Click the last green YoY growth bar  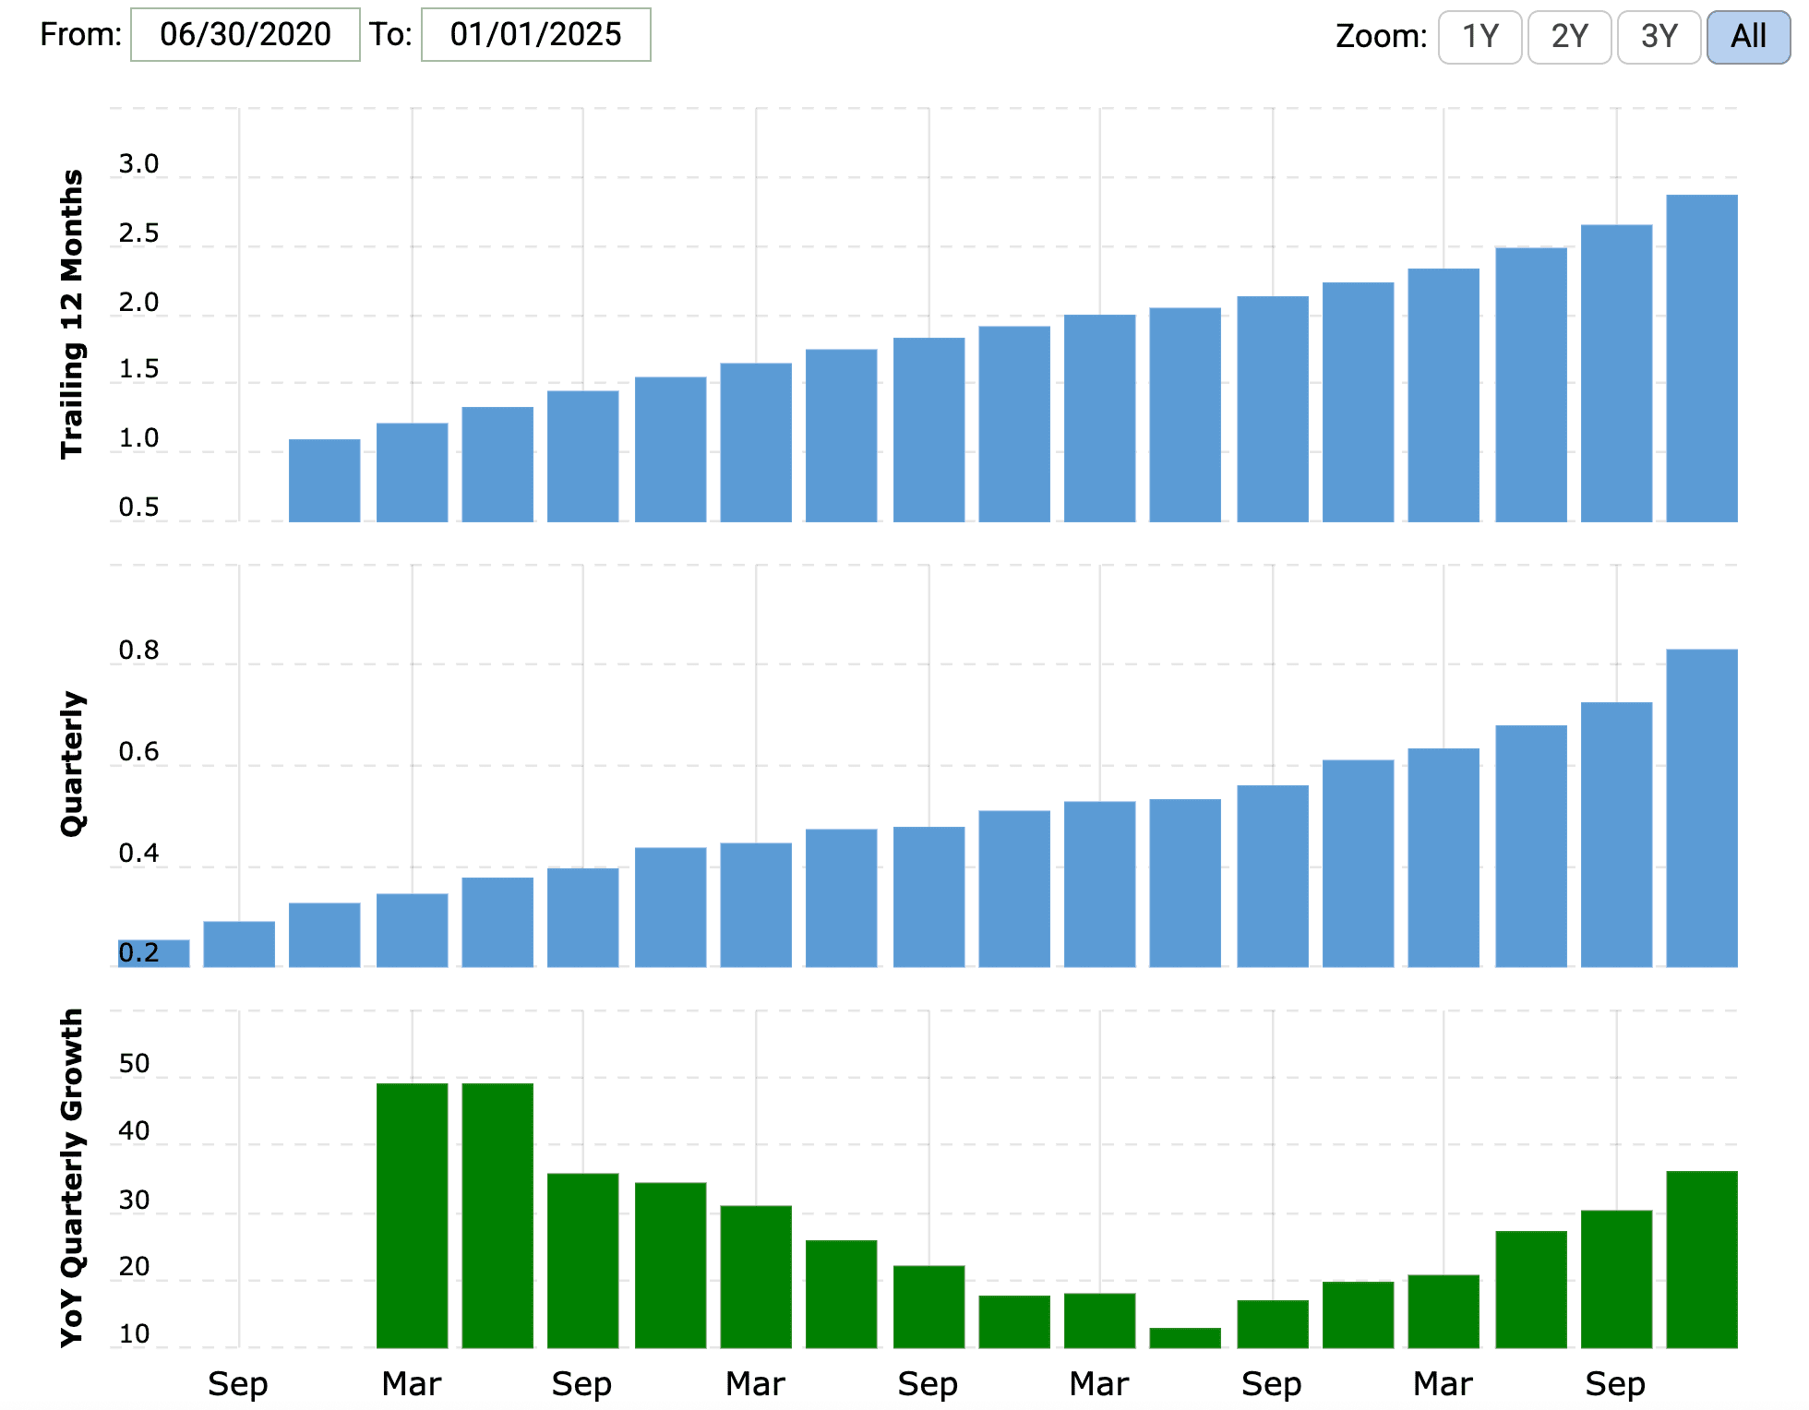coord(1701,1259)
